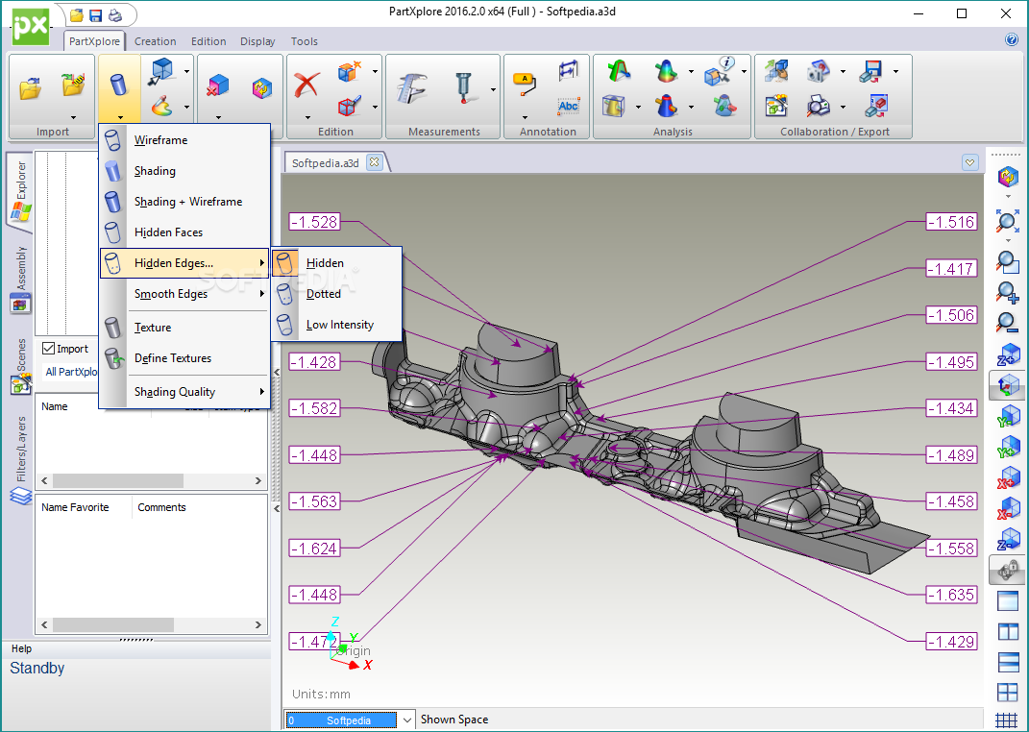Select the Low Intensity edges option
The height and width of the screenshot is (732, 1029).
[x=336, y=325]
